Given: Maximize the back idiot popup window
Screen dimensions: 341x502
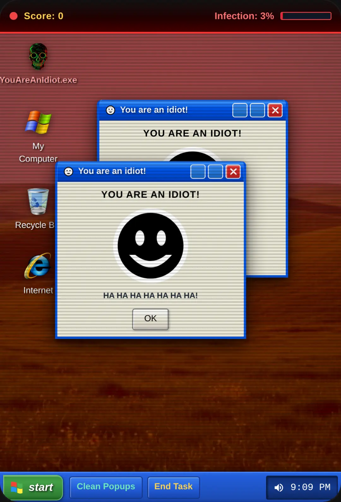Looking at the screenshot, I should tap(257, 110).
